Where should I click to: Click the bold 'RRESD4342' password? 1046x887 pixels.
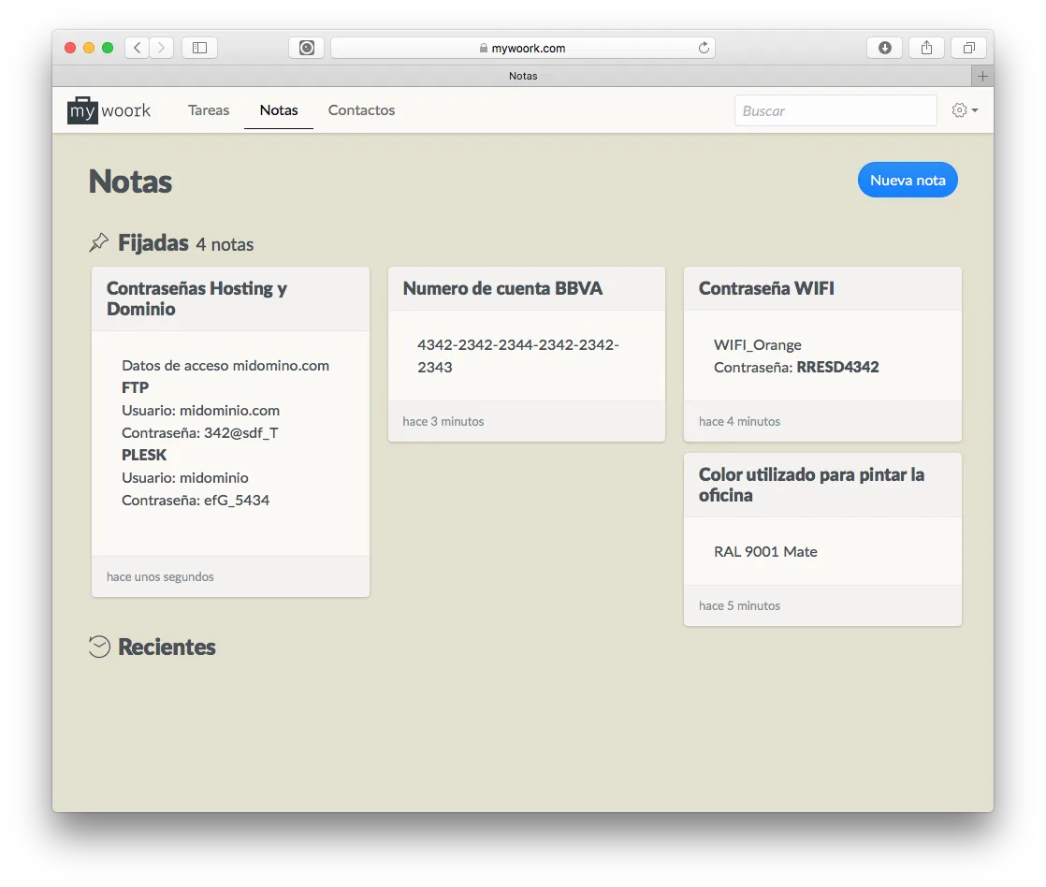tap(838, 367)
